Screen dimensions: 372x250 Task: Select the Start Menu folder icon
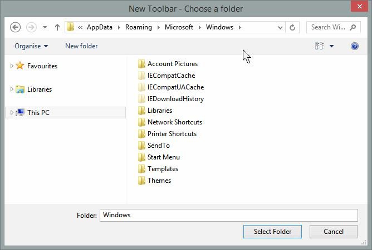pos(141,157)
